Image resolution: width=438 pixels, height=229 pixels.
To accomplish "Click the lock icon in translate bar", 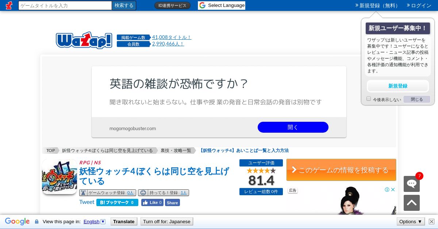I will click(36, 222).
